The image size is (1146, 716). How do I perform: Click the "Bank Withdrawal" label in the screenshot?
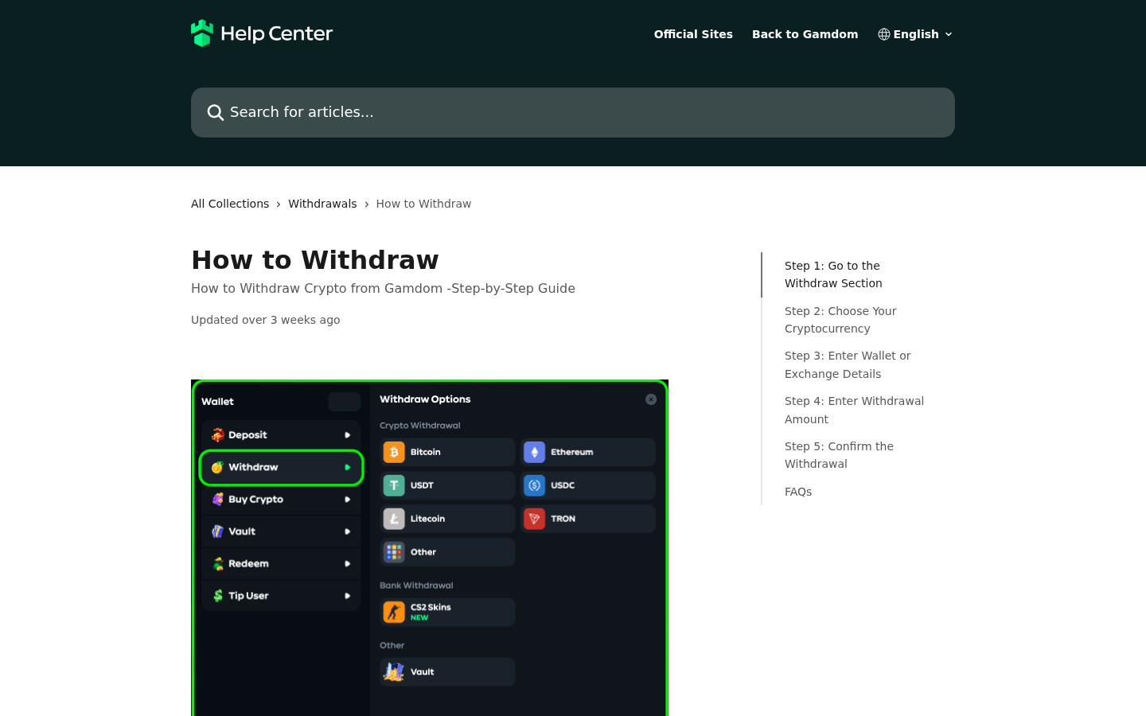pyautogui.click(x=416, y=586)
